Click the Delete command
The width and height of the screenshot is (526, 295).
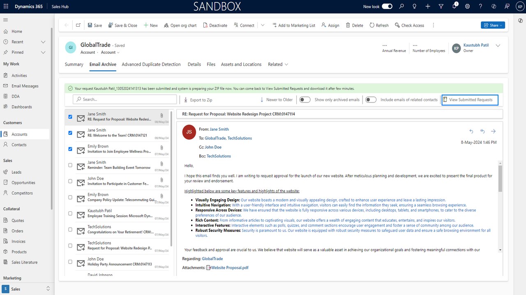click(355, 25)
